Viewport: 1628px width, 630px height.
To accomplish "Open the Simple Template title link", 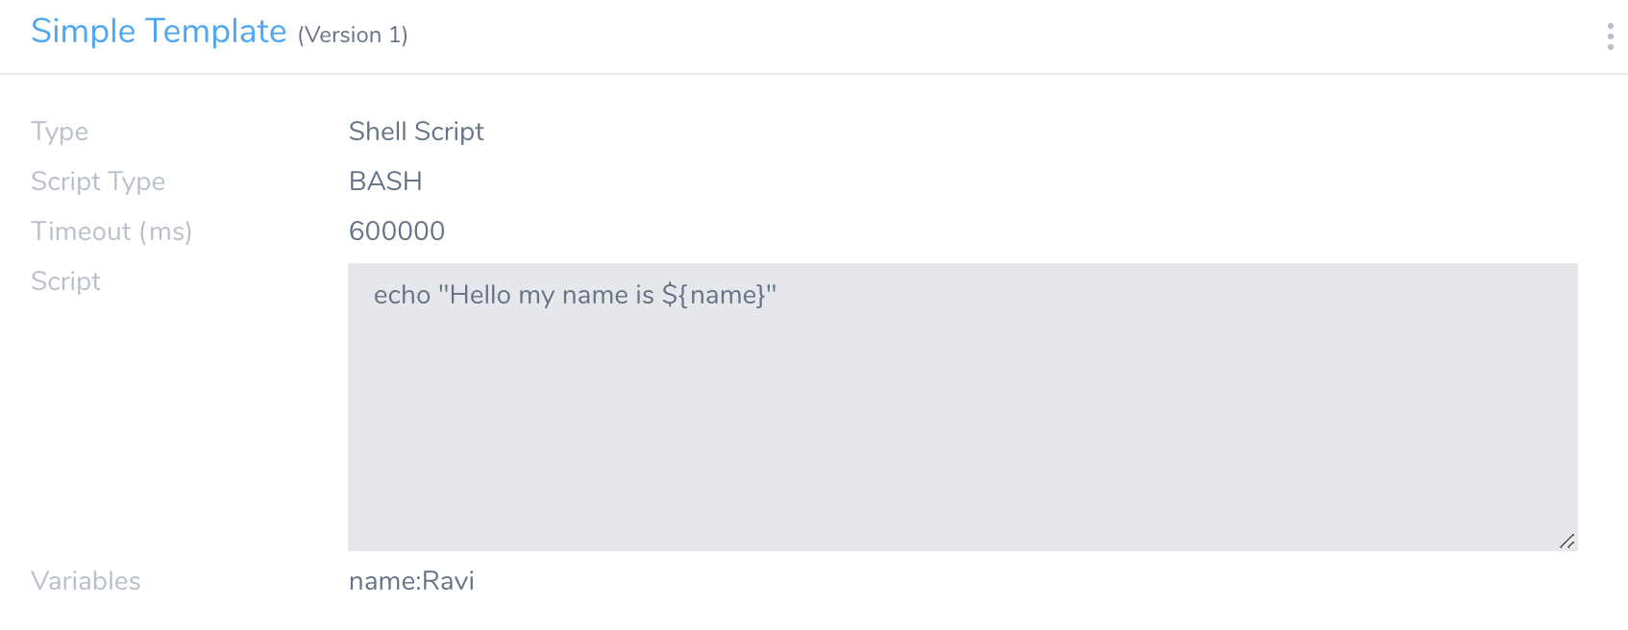I will (159, 32).
